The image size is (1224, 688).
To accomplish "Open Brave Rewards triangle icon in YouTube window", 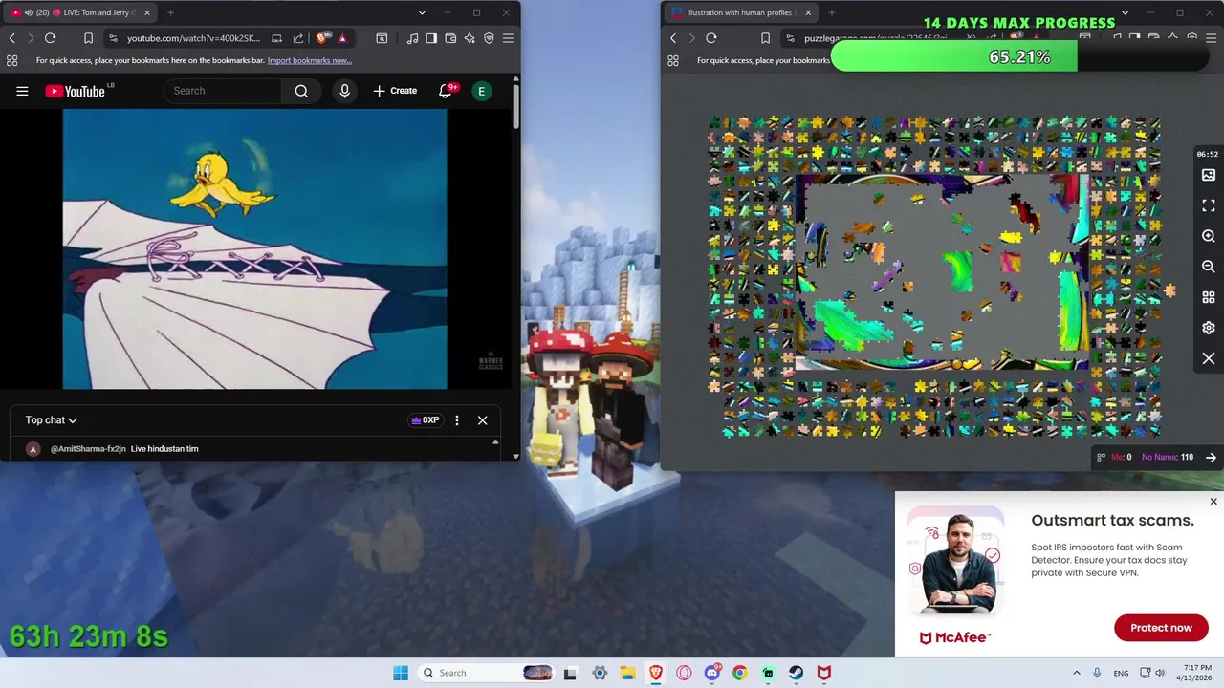I will pos(342,38).
